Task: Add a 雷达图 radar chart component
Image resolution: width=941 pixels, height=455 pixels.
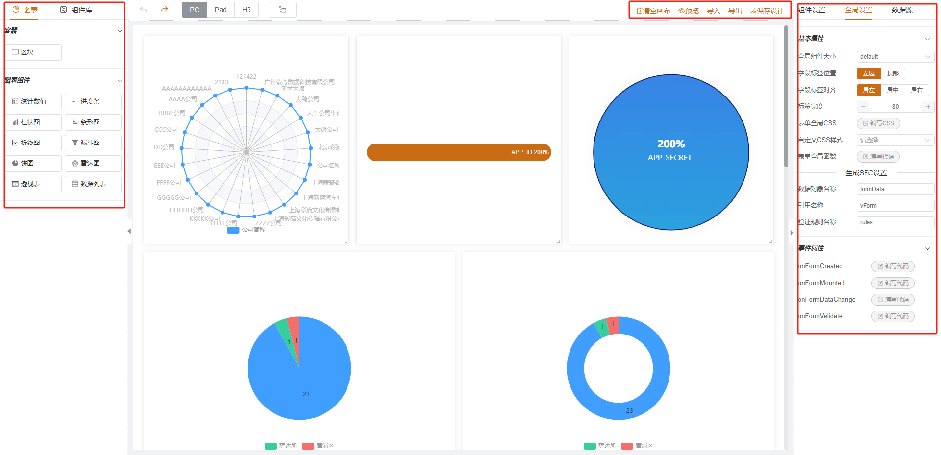Action: tap(93, 164)
